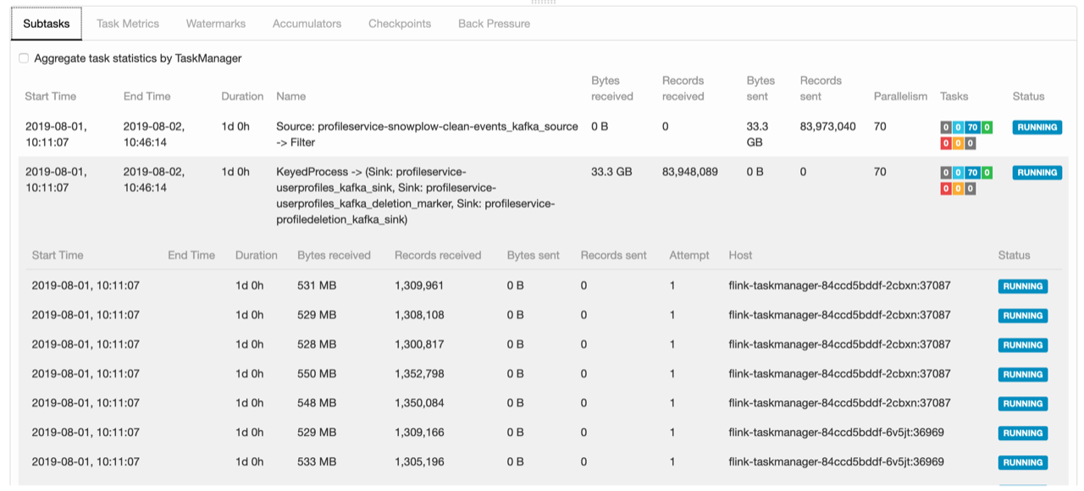Click the Parallelism column header
Screen dimensions: 1084x491
[x=900, y=97]
